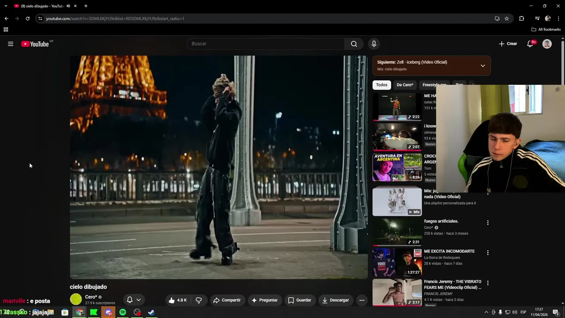Open the Chrome extensions puzzle icon
This screenshot has width=565, height=318.
pos(522,19)
